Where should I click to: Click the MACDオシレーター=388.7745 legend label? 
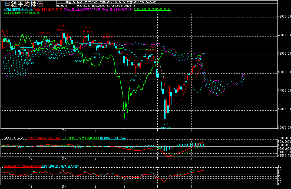click(113, 138)
